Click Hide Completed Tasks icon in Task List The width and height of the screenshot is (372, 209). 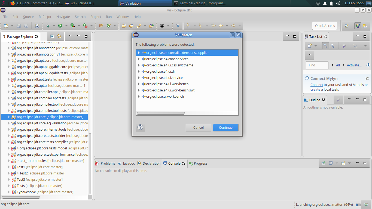click(355, 46)
